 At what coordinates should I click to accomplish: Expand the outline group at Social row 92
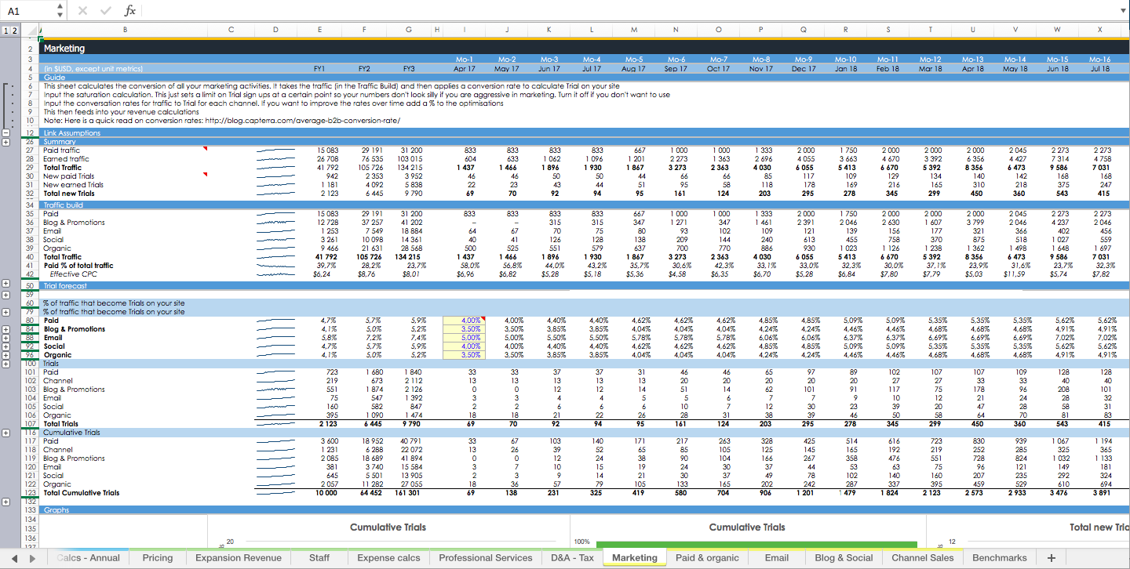point(5,346)
